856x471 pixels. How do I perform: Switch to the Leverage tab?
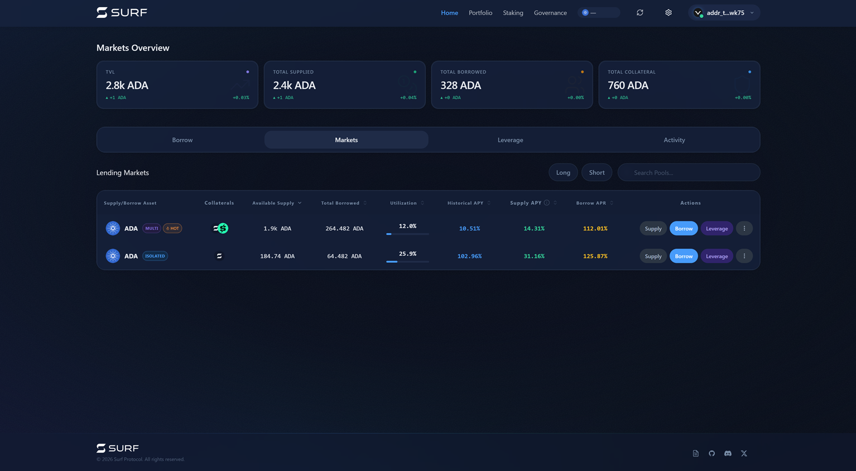pos(510,140)
